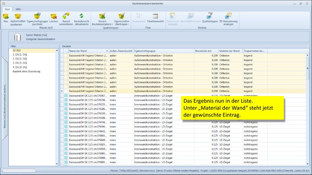
Task: Click row Basiswand:IW GK 12.5 cm:376494
Action: click(183, 127)
